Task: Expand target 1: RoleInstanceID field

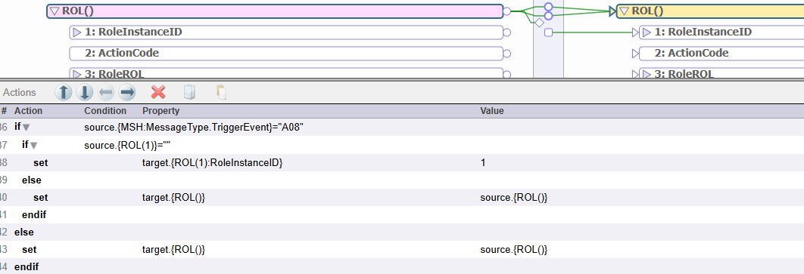Action: 647,32
